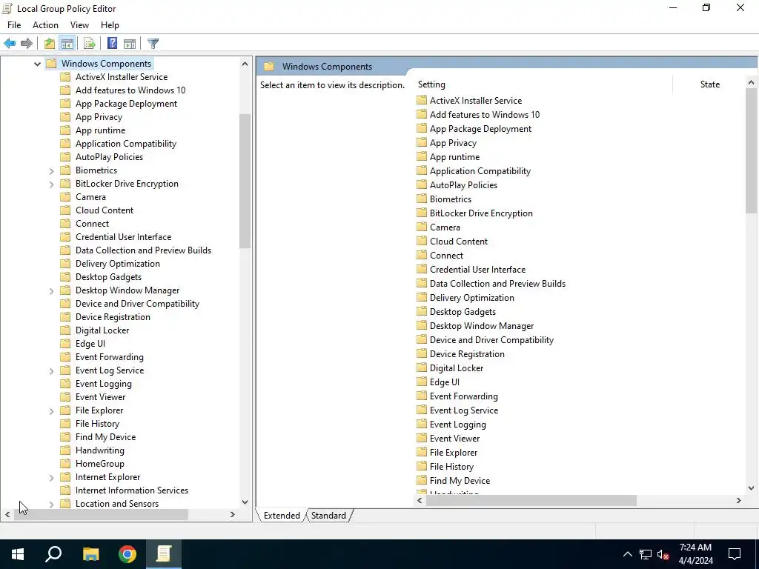Open the View menu
The height and width of the screenshot is (569, 759).
tap(79, 25)
